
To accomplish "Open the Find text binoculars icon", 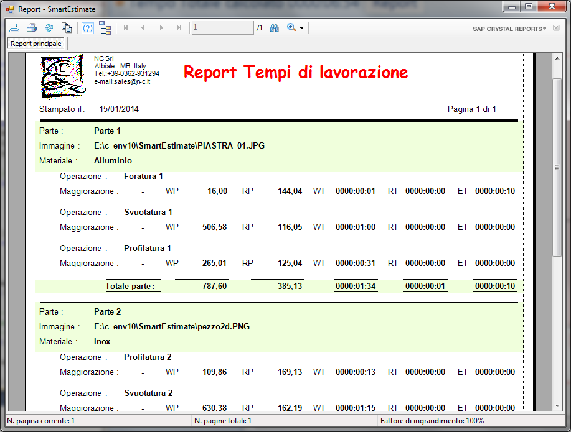I will pyautogui.click(x=275, y=27).
